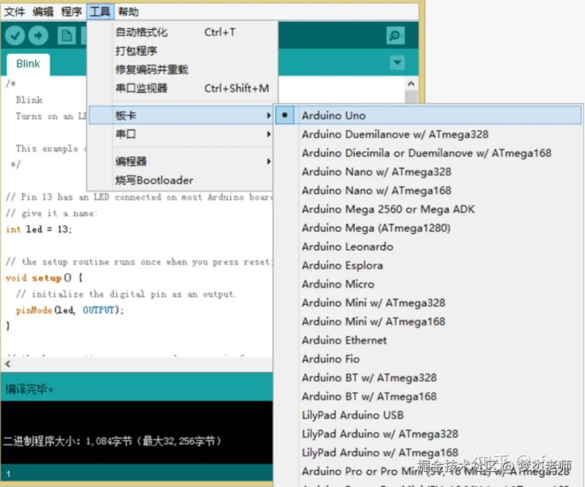585x487 pixels.
Task: Click the 'void setup() {' code line
Action: pos(44,278)
